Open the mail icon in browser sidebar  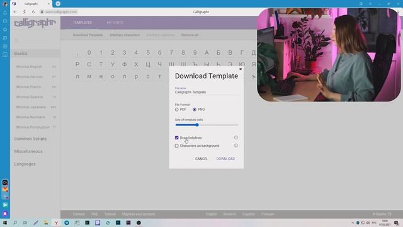tap(5, 189)
